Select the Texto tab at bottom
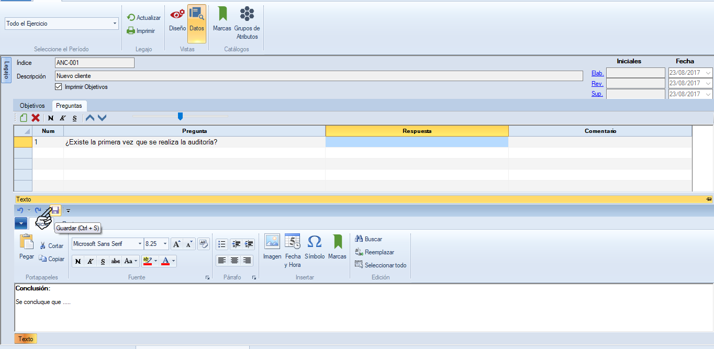714x349 pixels. tap(26, 339)
